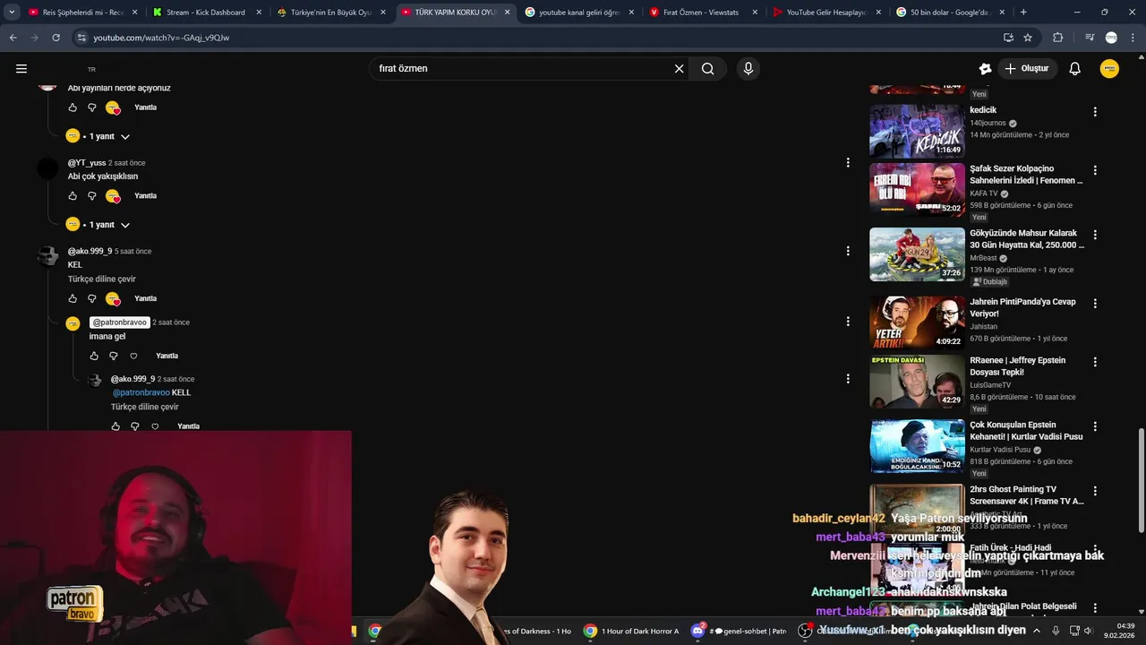Click the Oluştur create button
The width and height of the screenshot is (1146, 645).
click(x=1027, y=69)
